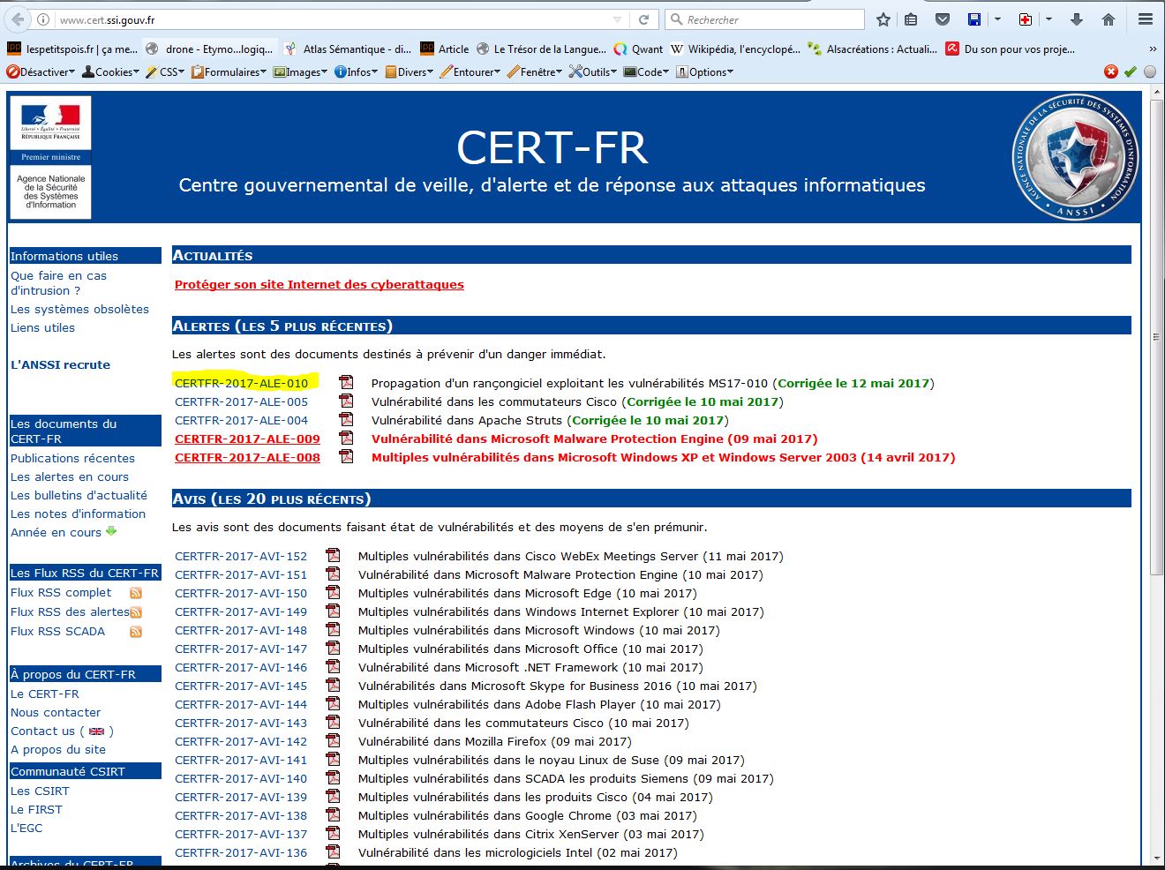This screenshot has width=1165, height=870.
Task: Open alert CERTFR-2017-ALE-009 link
Action: 247,439
